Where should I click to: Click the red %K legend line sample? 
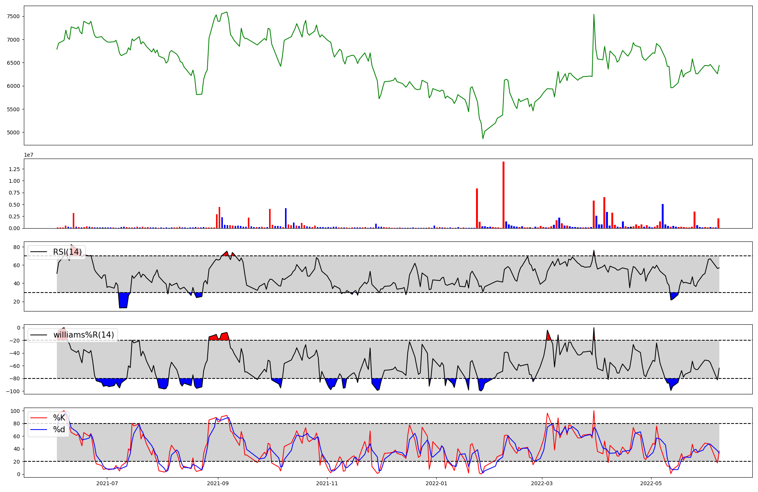pos(39,418)
